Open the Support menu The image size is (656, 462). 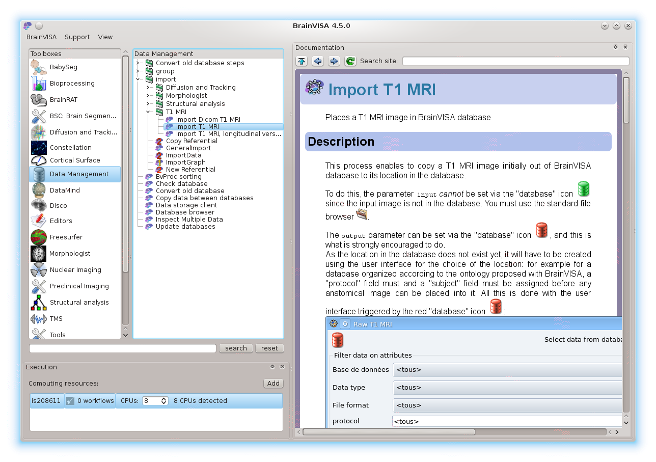coord(77,37)
